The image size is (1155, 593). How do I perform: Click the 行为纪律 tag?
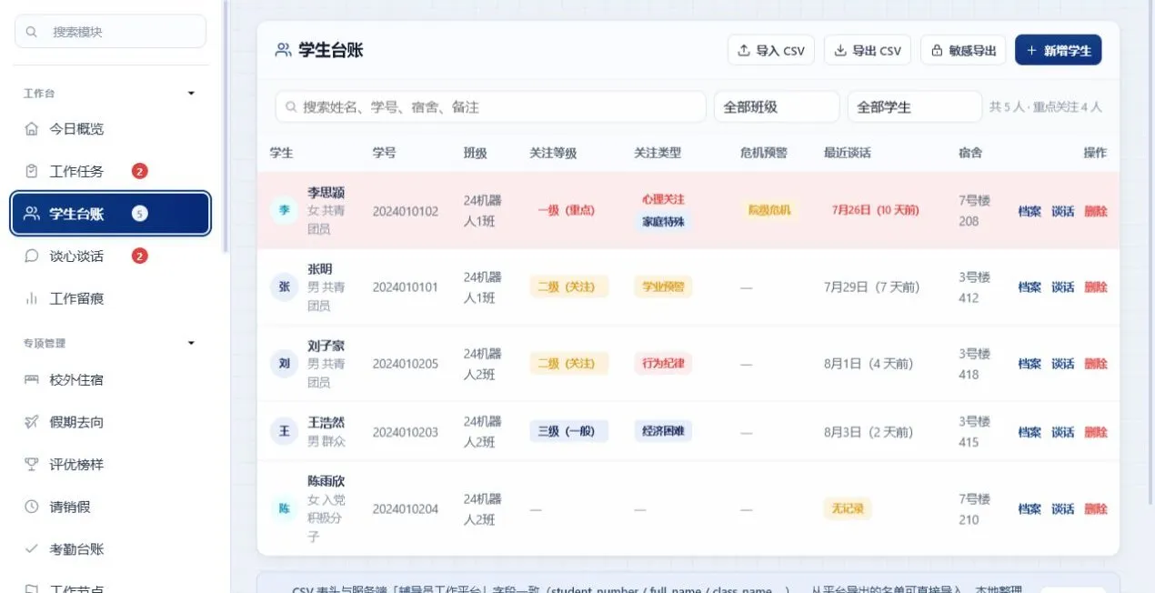point(663,364)
